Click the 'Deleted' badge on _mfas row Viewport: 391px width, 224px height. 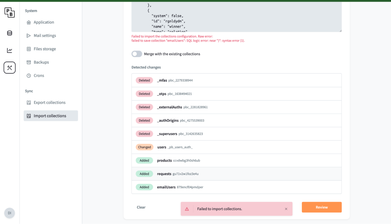144,80
